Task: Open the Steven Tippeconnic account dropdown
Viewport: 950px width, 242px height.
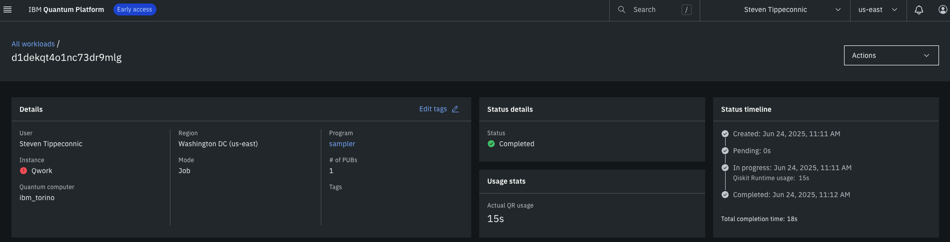Action: pos(775,10)
